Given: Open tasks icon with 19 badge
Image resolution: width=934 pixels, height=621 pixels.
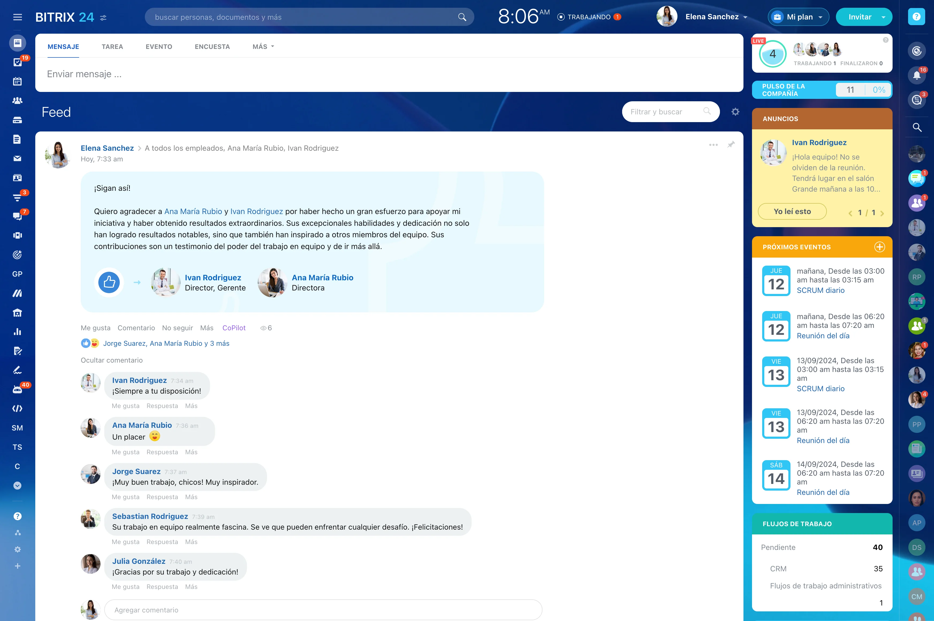Looking at the screenshot, I should (x=17, y=62).
